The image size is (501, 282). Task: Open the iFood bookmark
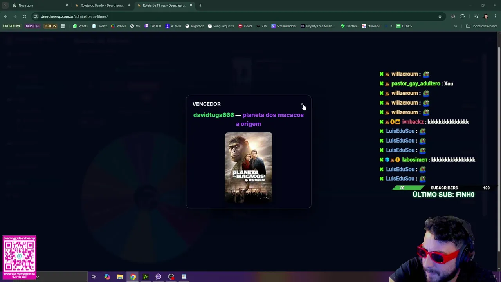coord(245,26)
